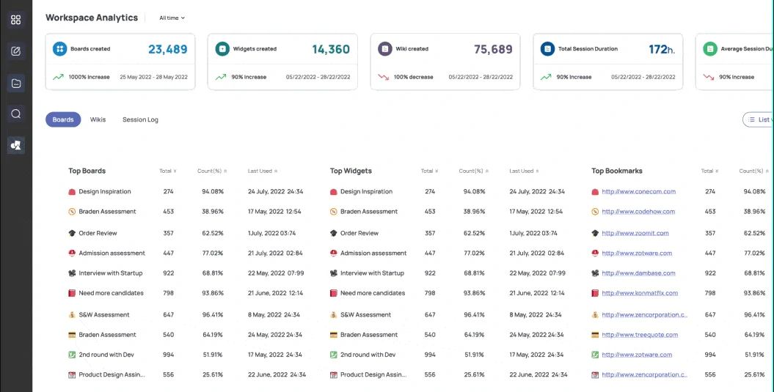Open the treequote.com bookmark link
774x392 pixels.
pyautogui.click(x=640, y=335)
